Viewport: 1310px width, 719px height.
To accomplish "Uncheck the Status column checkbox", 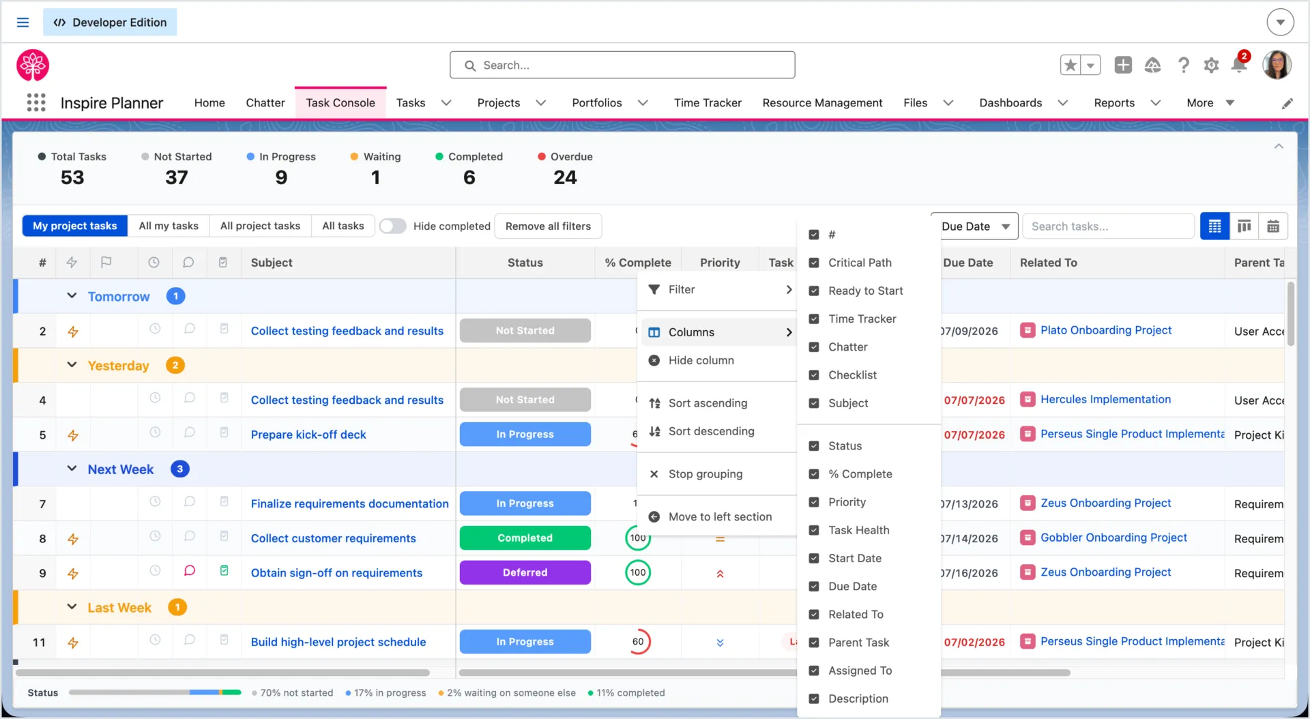I will click(x=814, y=446).
